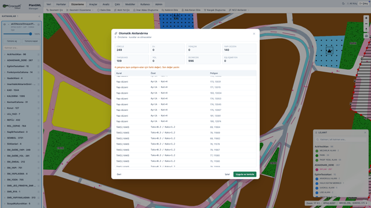Collapse the main layer chevron
The width and height of the screenshot is (371, 208).
pyautogui.click(x=9, y=24)
